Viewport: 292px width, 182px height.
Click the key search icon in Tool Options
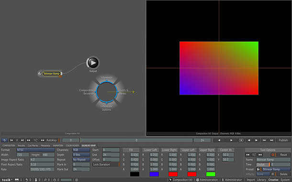(254, 155)
